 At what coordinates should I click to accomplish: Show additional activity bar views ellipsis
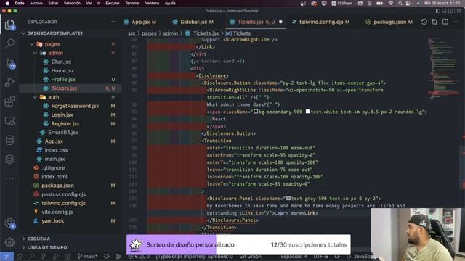[9, 178]
